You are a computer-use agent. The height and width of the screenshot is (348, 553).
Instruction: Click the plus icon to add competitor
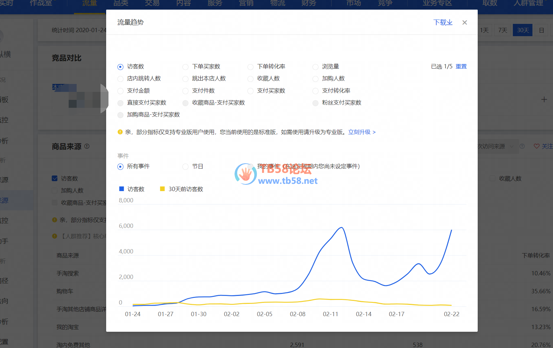click(x=544, y=100)
